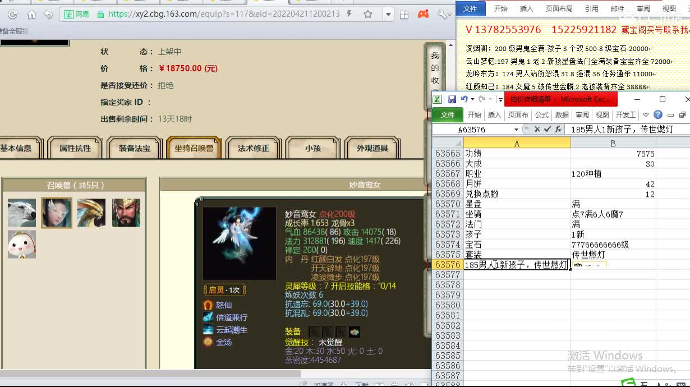The width and height of the screenshot is (690, 387).
Task: Open the address bar dropdown arrow
Action: [388, 15]
